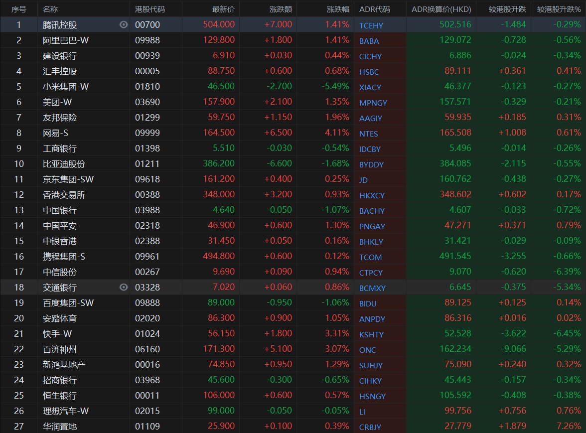Select the 理想汽车-W LI ADR code
Screen dimensions: 586x433
pos(362,412)
